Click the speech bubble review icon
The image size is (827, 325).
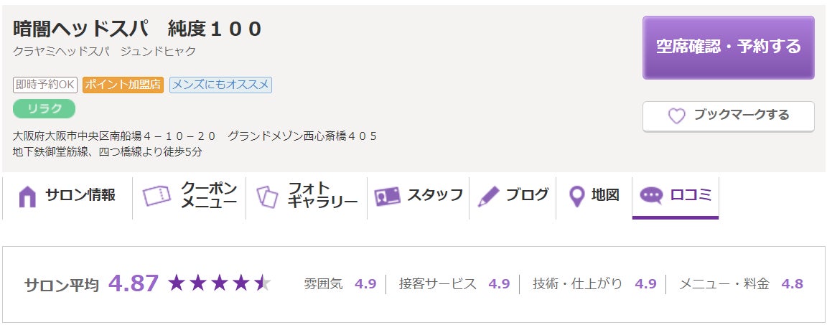[651, 196]
